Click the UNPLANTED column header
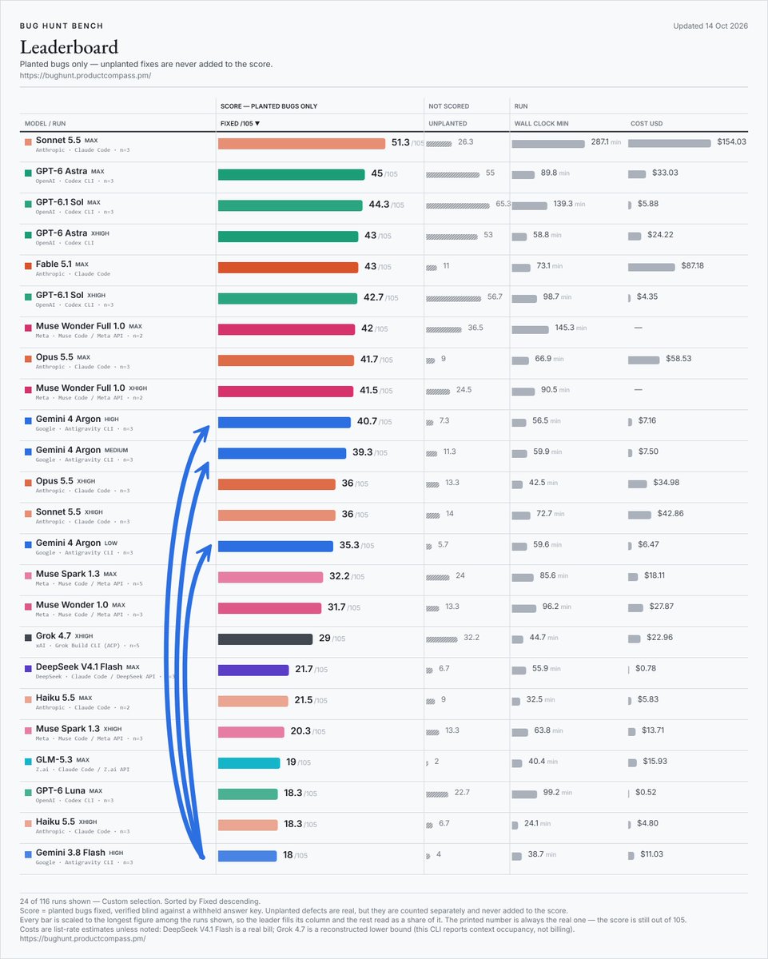 [448, 124]
